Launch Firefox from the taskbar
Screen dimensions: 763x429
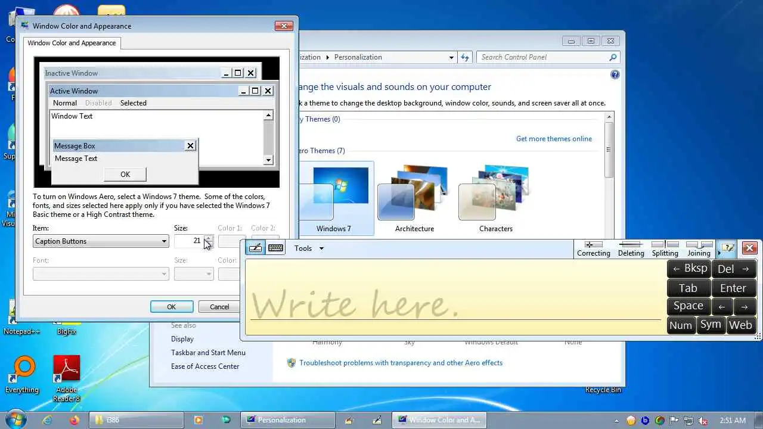[x=74, y=420]
